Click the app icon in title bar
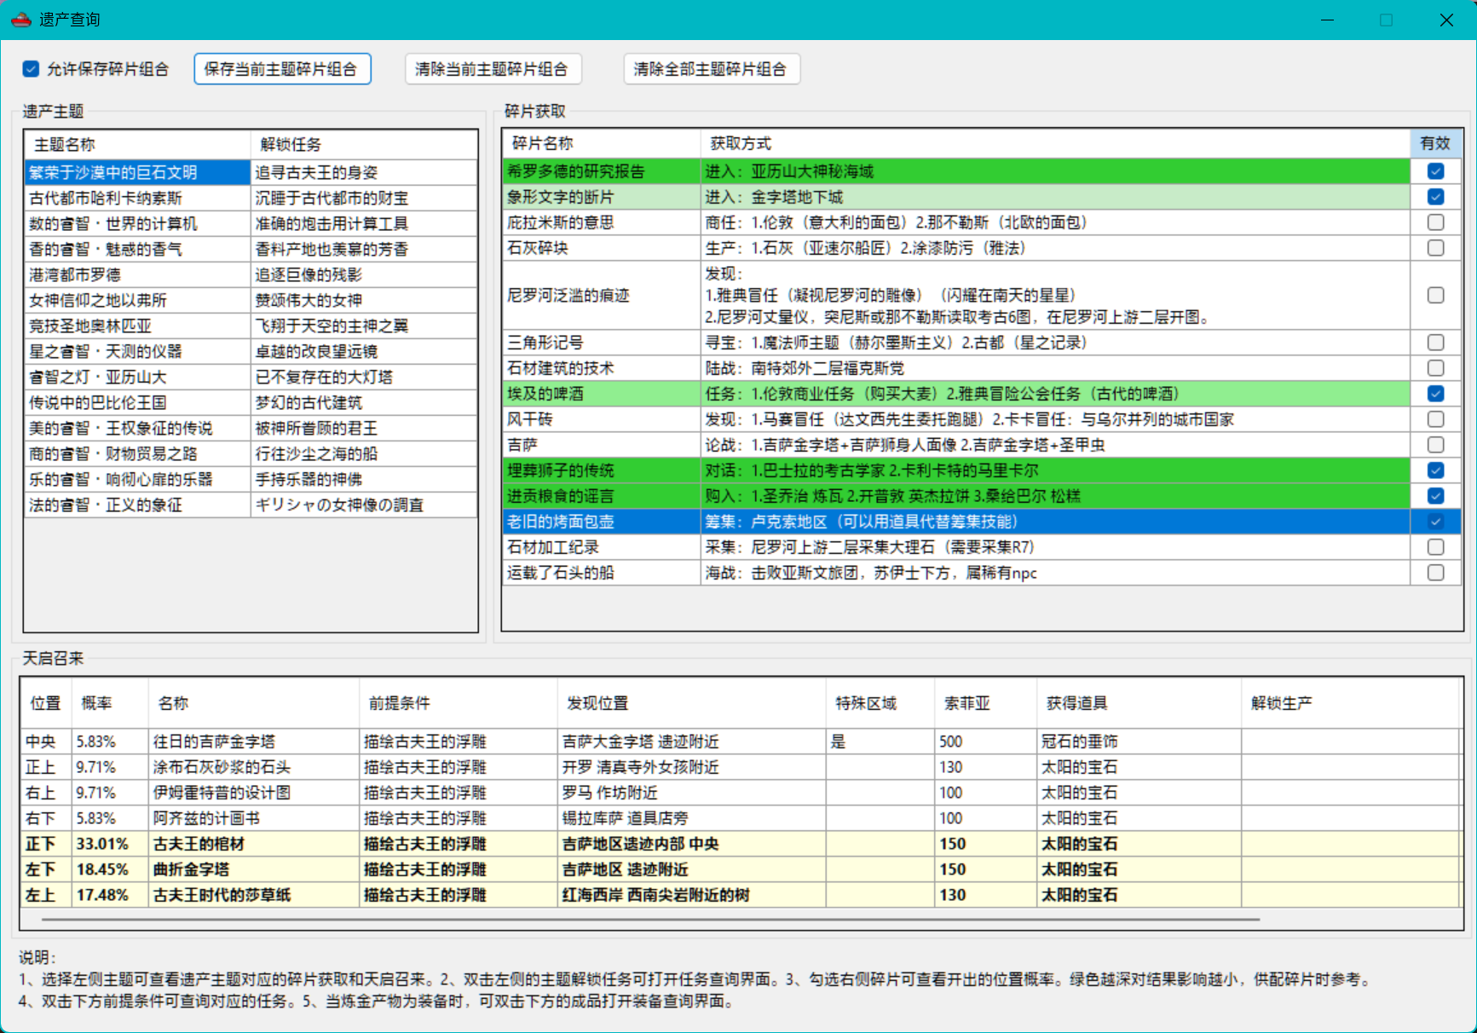1477x1033 pixels. tap(21, 20)
